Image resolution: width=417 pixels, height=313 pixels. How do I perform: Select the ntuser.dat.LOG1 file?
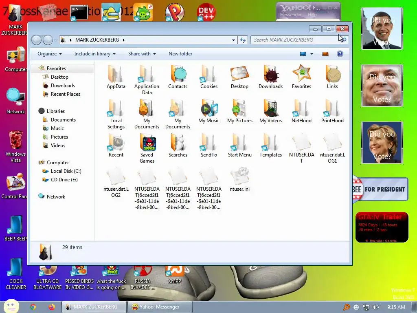(x=332, y=148)
